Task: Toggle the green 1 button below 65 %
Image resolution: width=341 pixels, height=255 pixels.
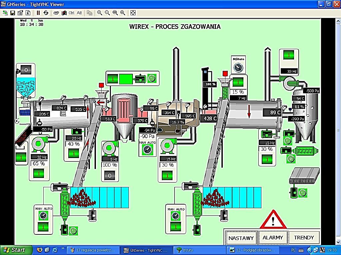Action: 39,173
